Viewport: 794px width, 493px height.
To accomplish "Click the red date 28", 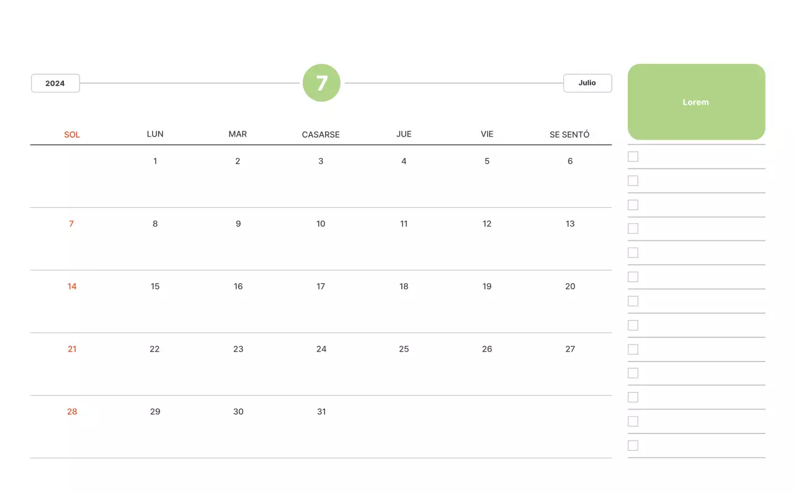I will [72, 412].
